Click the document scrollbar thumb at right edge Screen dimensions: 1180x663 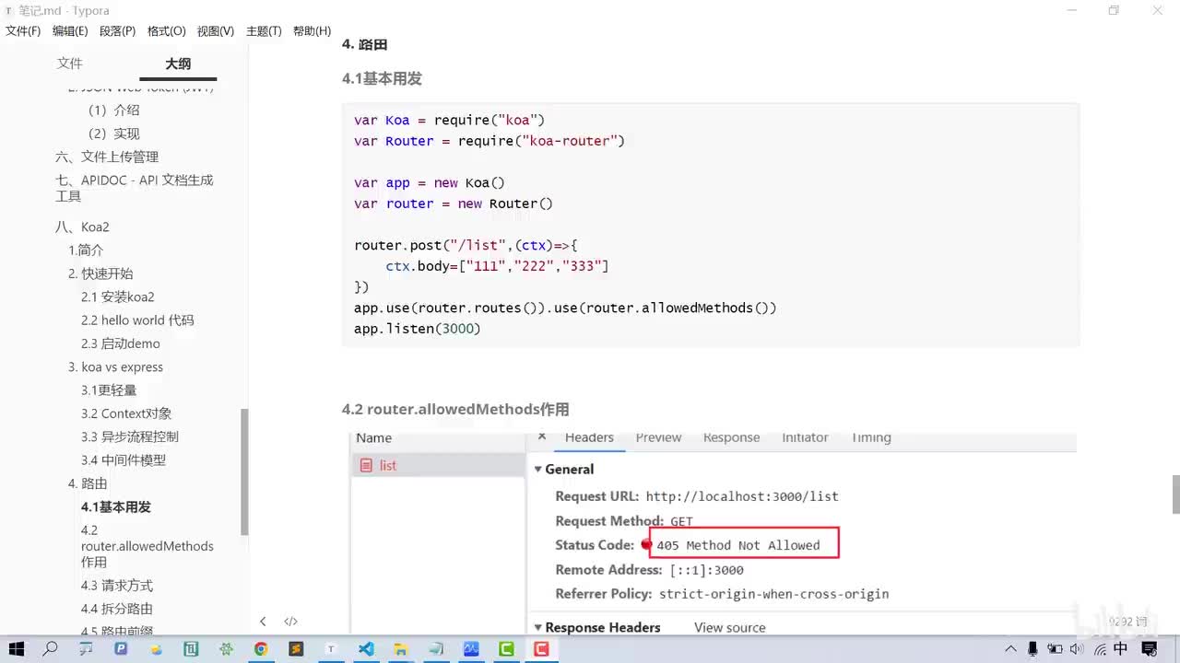[1175, 494]
